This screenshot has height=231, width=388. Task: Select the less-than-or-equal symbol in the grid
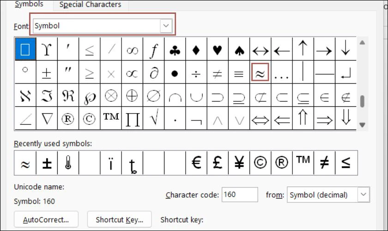(x=90, y=49)
